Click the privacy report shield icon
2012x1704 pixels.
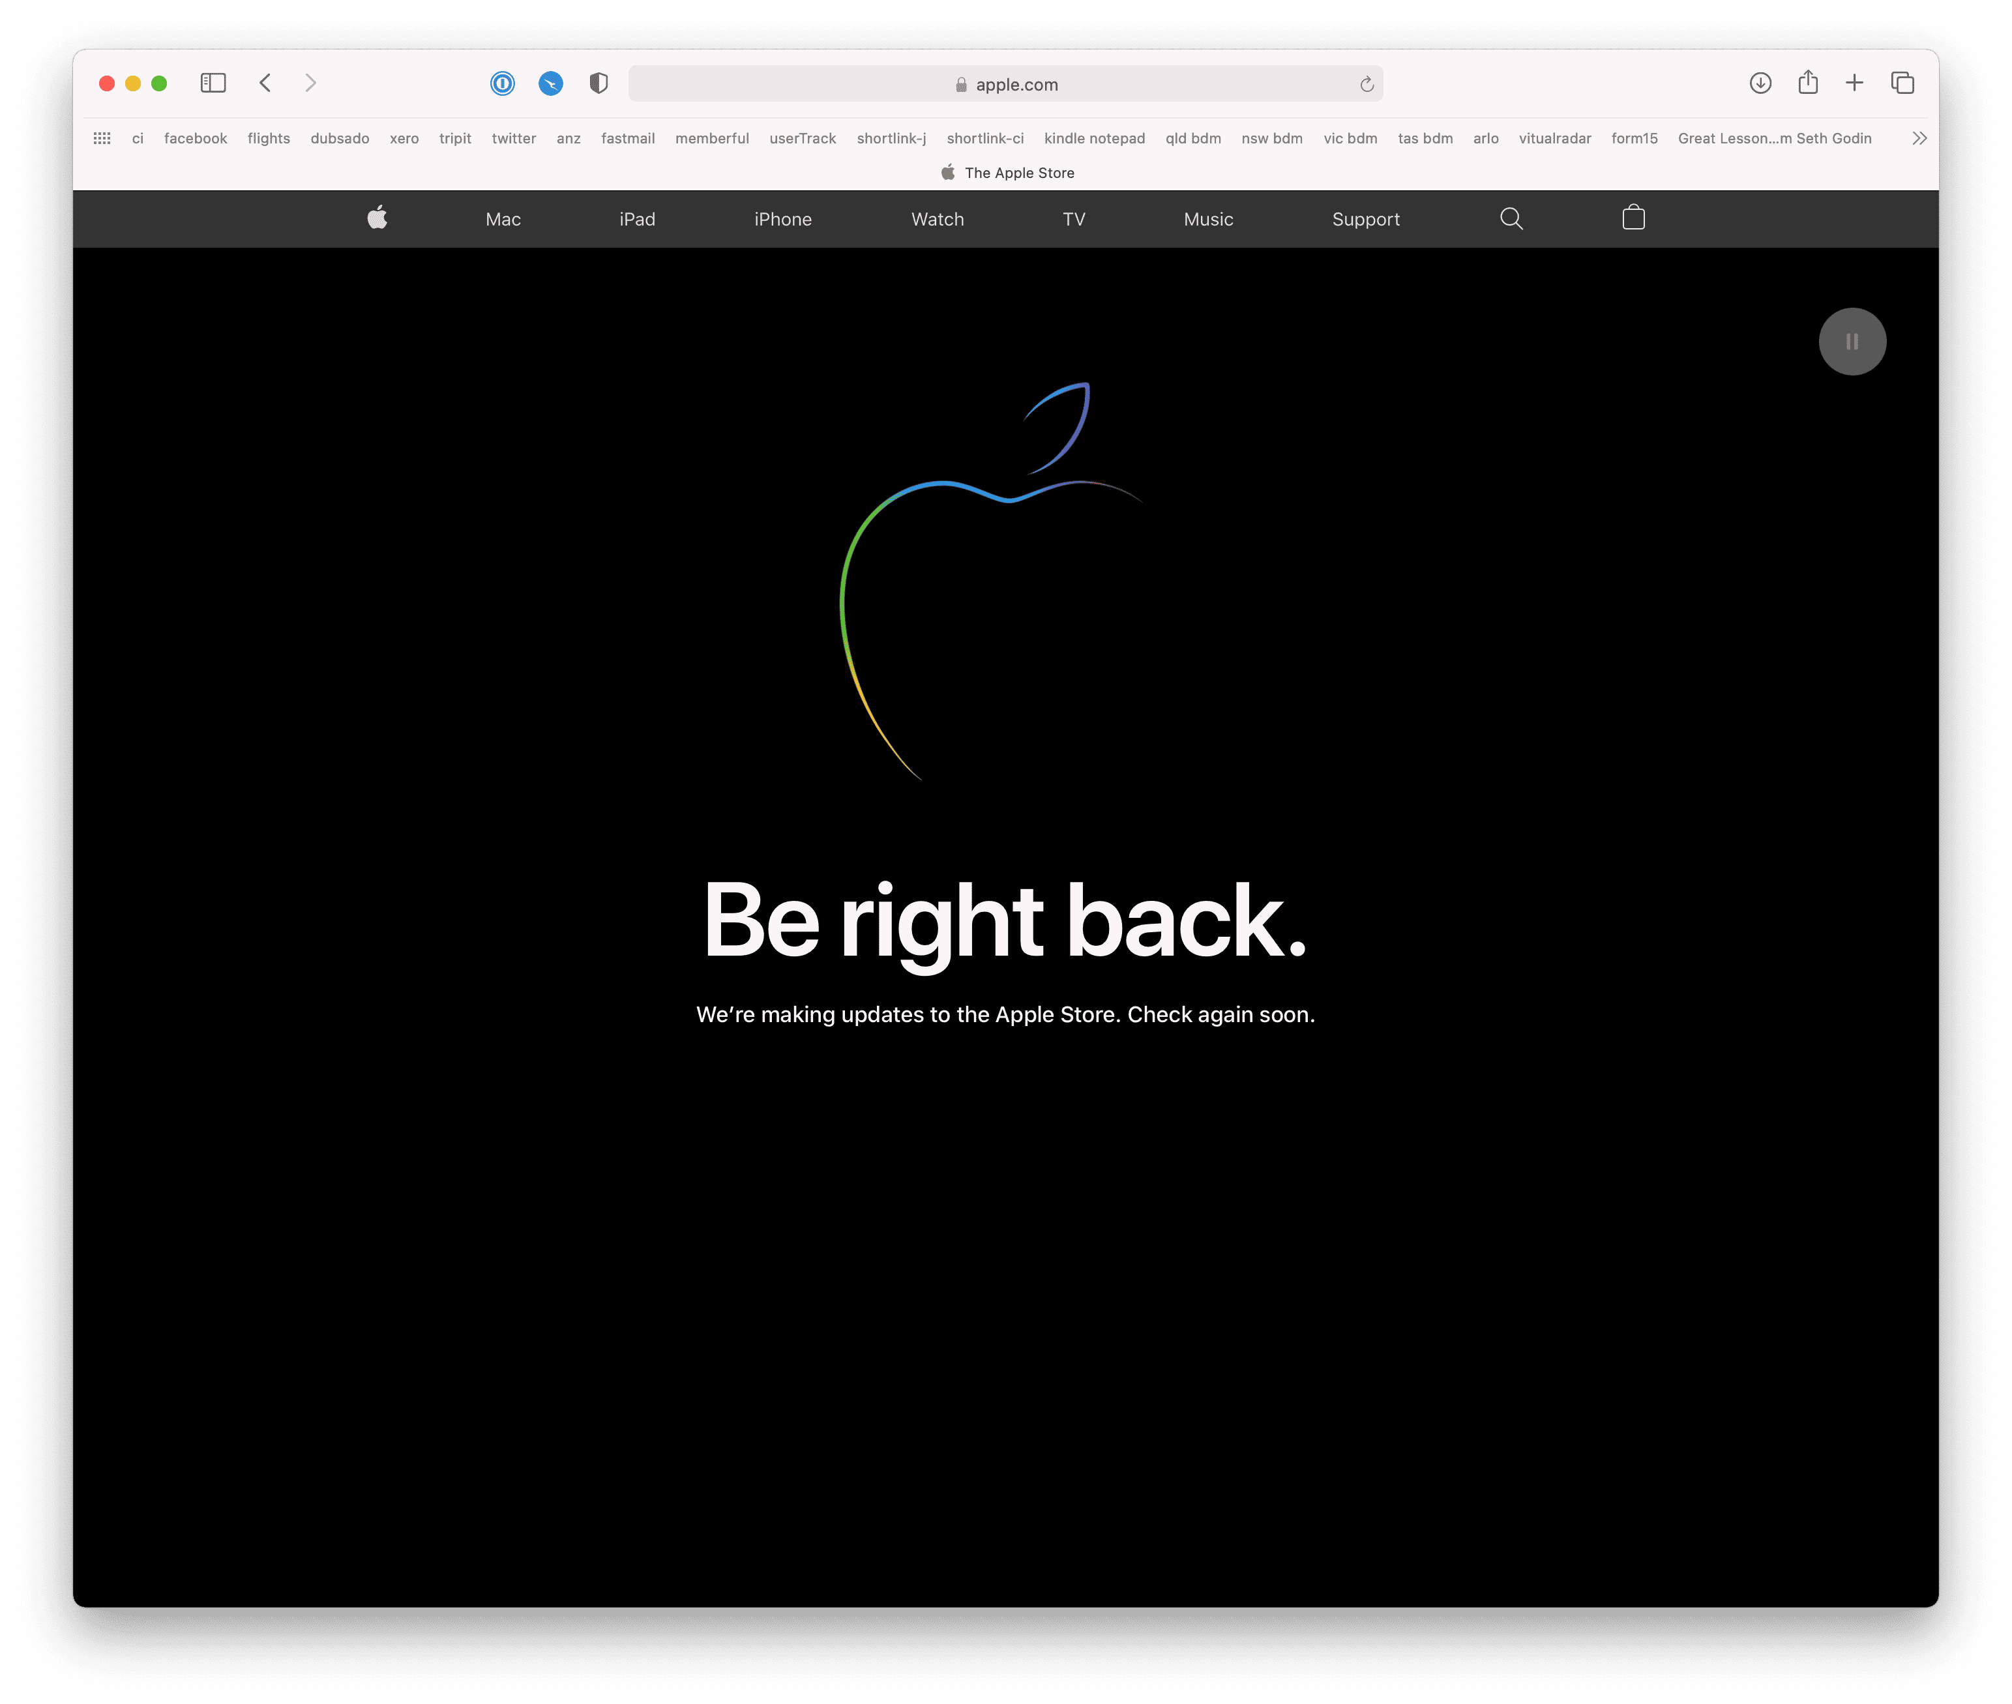[599, 84]
